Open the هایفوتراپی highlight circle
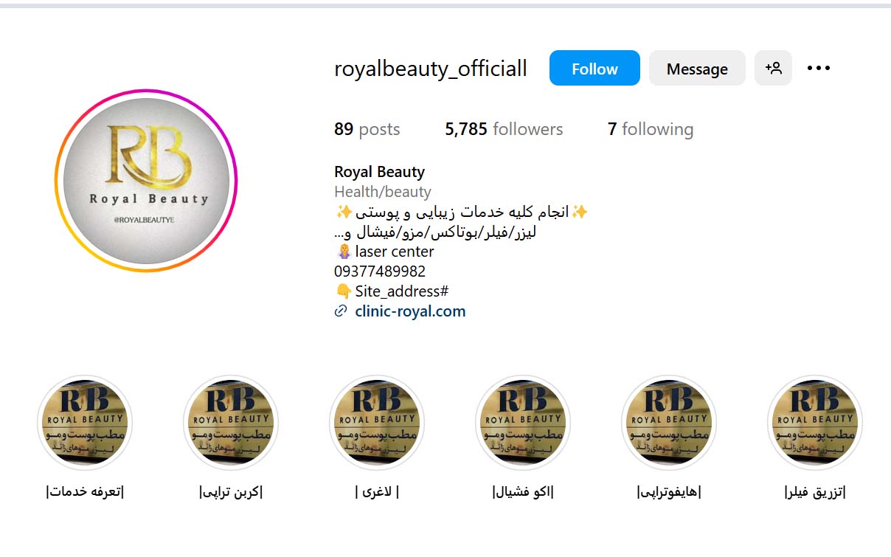Screen dimensions: 891x557 pos(669,423)
